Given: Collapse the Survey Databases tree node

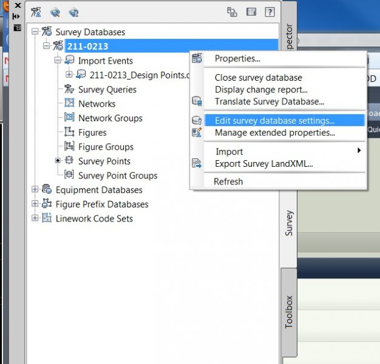Looking at the screenshot, I should (35, 32).
